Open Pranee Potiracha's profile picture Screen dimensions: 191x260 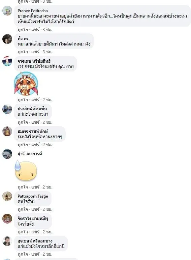[7, 10]
